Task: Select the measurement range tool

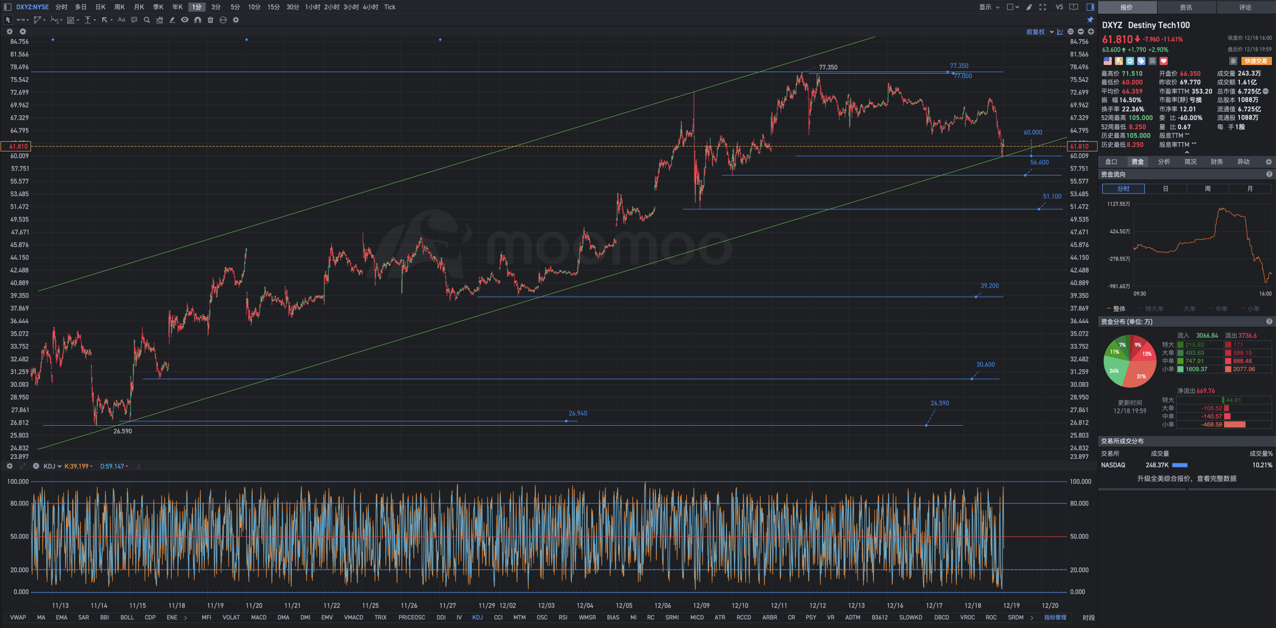Action: pos(87,20)
